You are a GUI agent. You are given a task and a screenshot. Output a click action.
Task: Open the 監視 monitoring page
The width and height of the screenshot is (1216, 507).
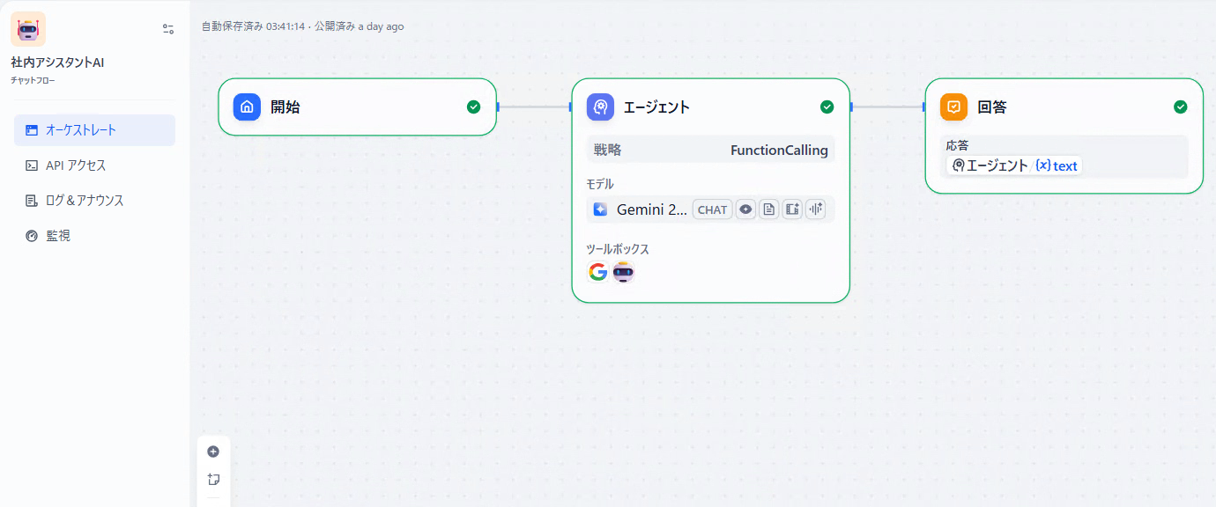94,236
